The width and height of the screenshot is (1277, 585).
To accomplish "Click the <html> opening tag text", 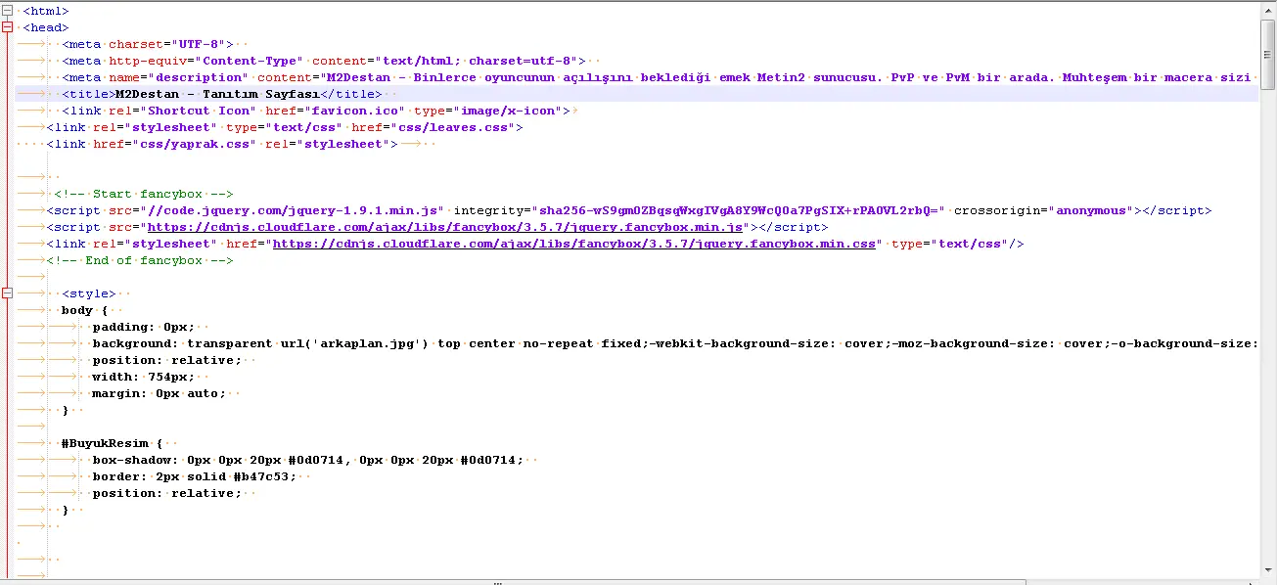I will tap(46, 11).
